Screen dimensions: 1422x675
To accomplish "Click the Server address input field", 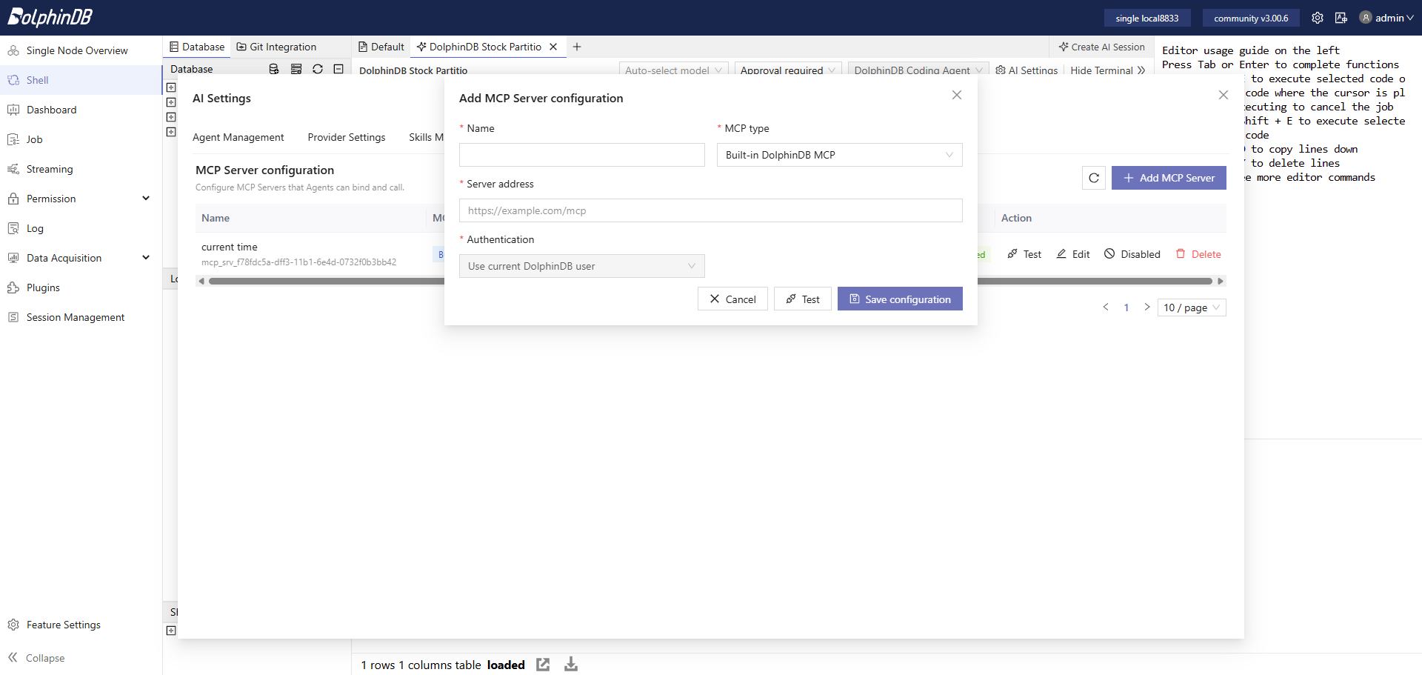I will (x=711, y=210).
